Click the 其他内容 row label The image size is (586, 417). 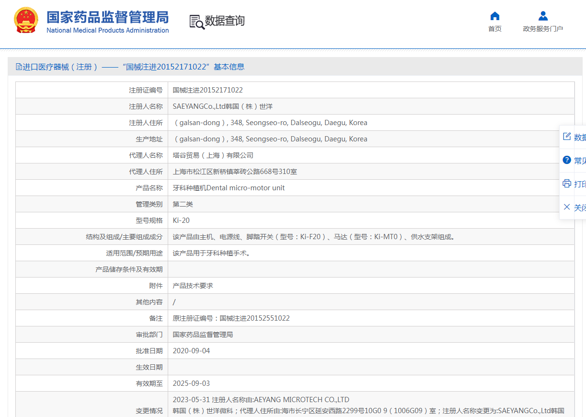pyautogui.click(x=149, y=302)
